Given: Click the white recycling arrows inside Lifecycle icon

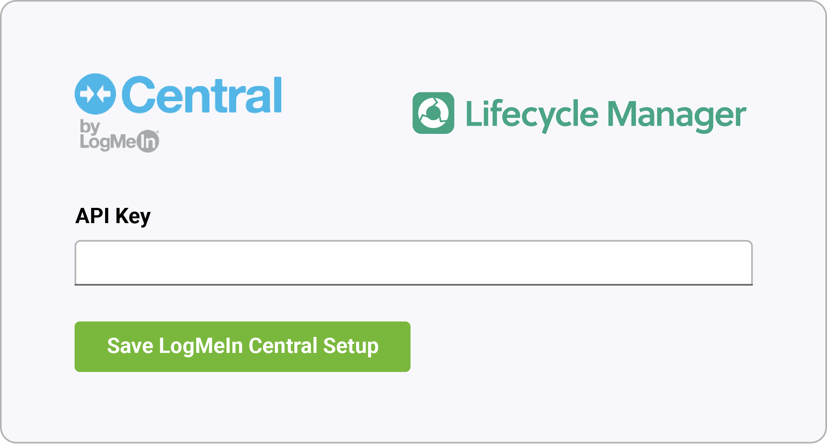Looking at the screenshot, I should point(433,113).
